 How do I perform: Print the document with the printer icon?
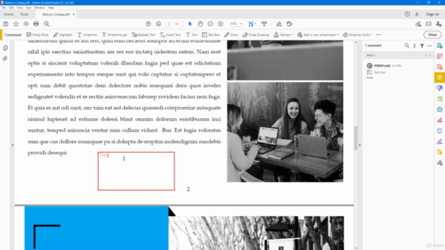coord(36,24)
